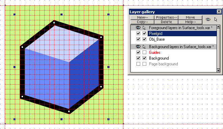
Task: Click the eye icon in the Foreground layers header
Action: [x=138, y=27]
